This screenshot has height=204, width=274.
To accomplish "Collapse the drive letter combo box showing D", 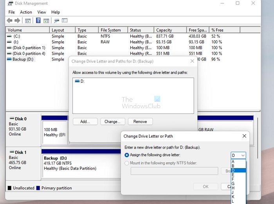I will pyautogui.click(x=238, y=155).
